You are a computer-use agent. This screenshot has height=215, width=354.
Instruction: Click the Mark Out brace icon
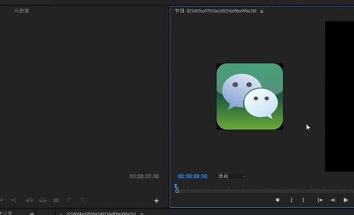(x=303, y=200)
